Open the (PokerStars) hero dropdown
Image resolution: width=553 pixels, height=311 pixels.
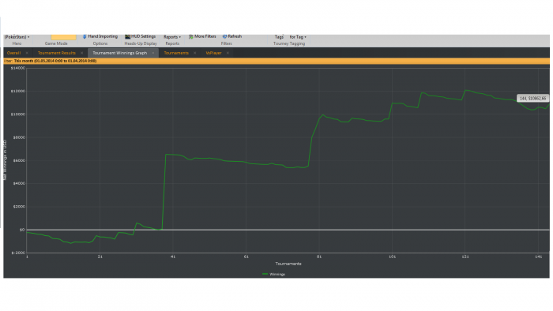(x=17, y=37)
